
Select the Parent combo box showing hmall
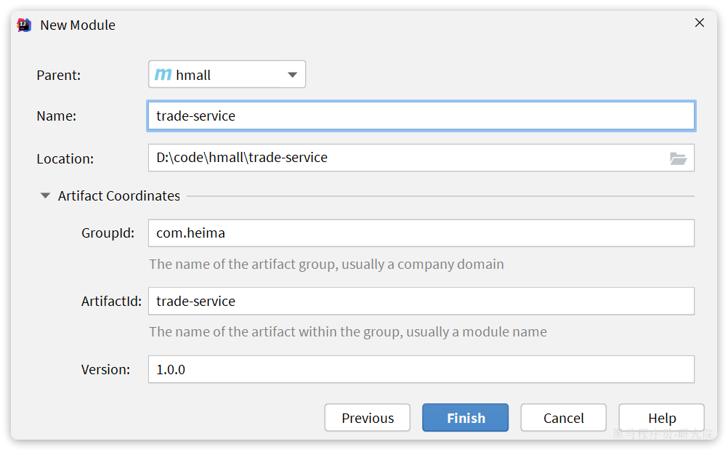pos(227,74)
